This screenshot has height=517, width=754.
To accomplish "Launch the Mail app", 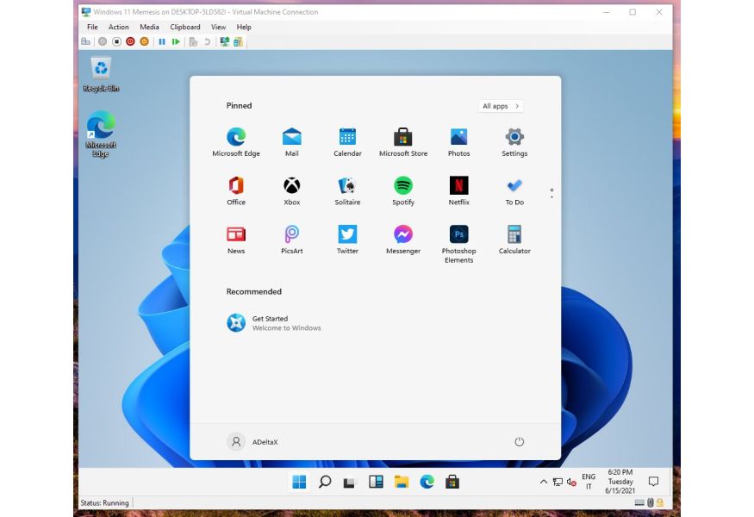I will click(x=292, y=142).
